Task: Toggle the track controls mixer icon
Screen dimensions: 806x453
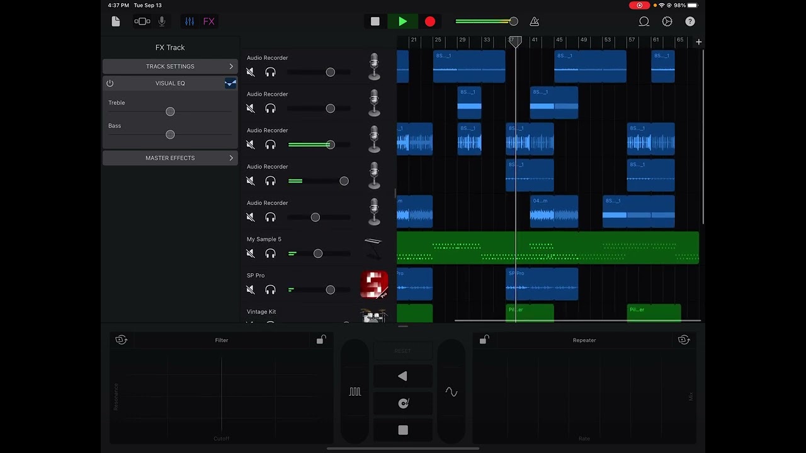Action: [190, 21]
